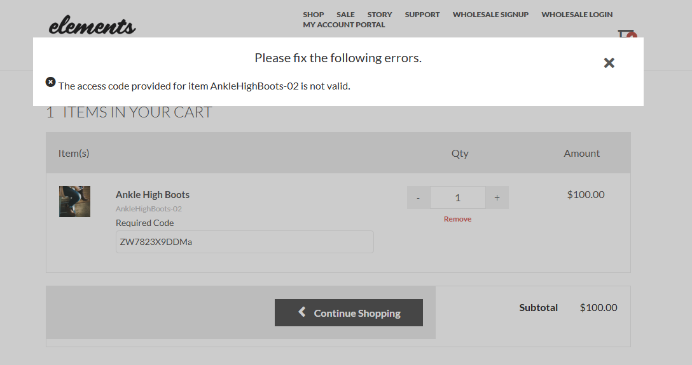Increase quantity with the plus button

tap(497, 197)
